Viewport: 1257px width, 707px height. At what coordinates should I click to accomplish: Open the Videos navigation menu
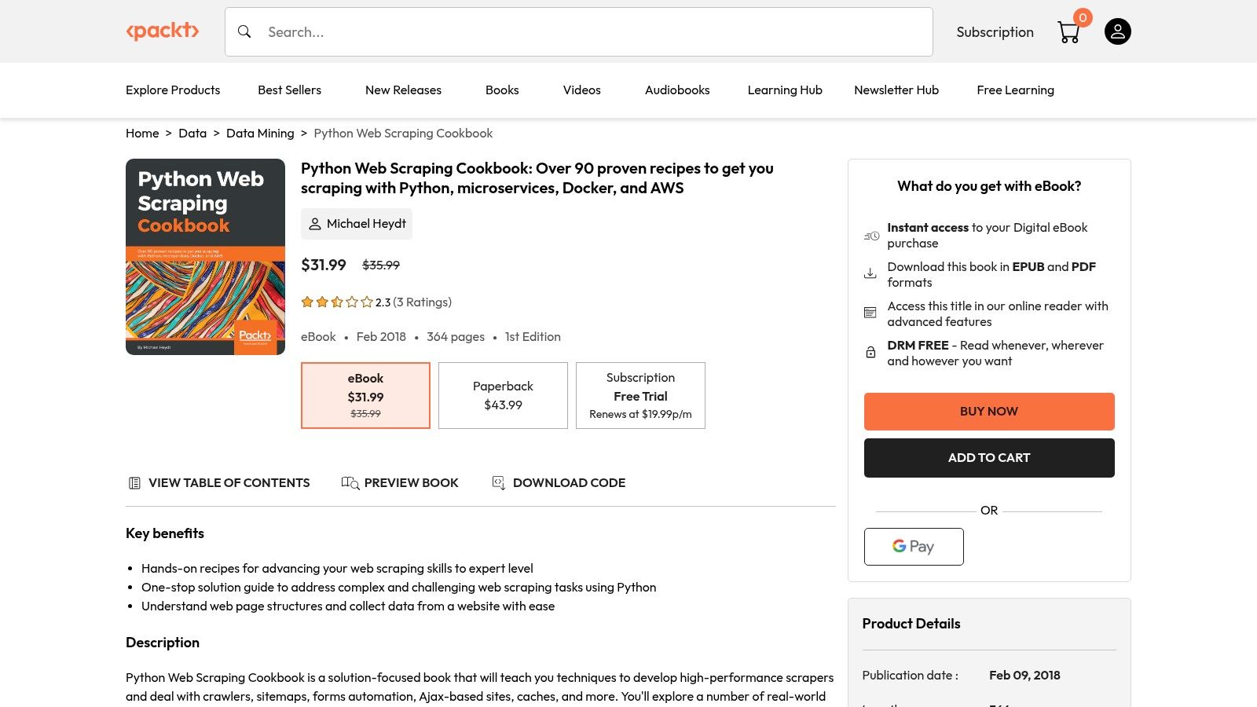point(581,90)
